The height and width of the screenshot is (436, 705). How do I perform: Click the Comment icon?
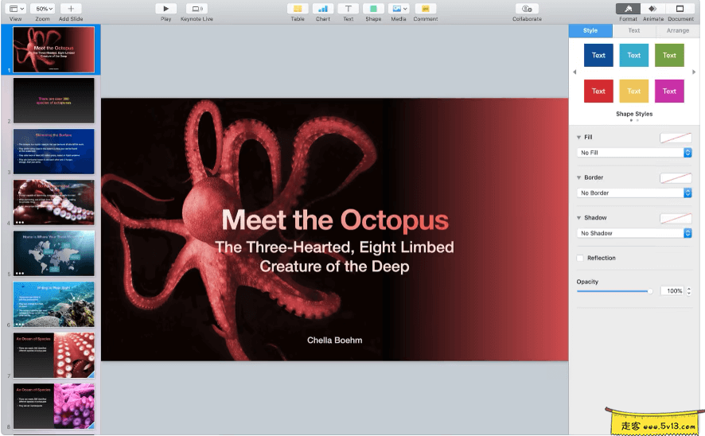[426, 9]
